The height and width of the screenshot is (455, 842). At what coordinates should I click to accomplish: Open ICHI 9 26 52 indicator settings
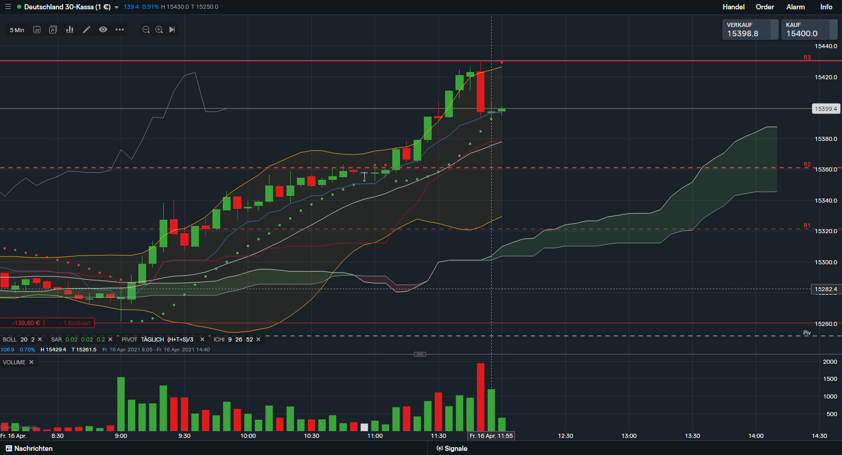coord(233,339)
